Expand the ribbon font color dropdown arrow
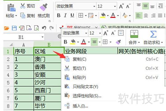166x111 pixels. tap(118, 16)
